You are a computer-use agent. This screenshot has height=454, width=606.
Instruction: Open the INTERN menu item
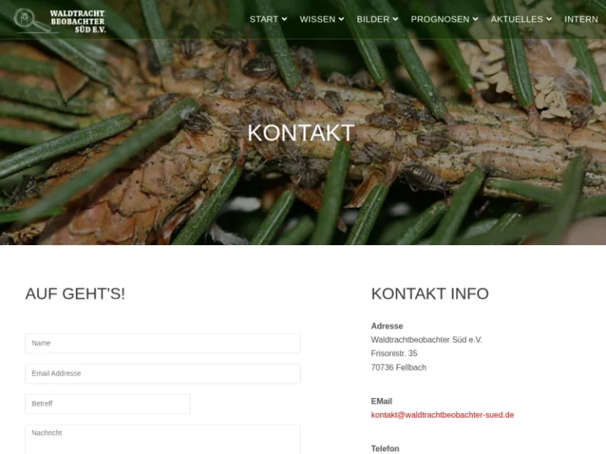(x=581, y=19)
